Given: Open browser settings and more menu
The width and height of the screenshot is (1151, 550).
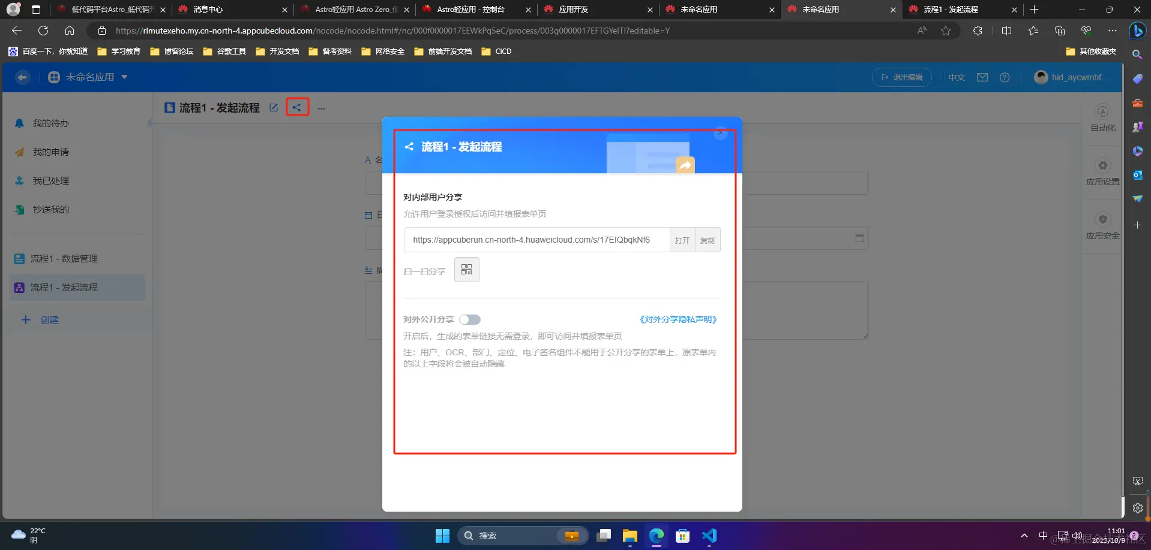Looking at the screenshot, I should [1113, 31].
